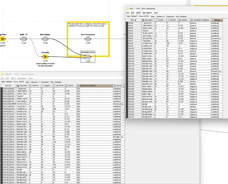Click integer icon of all Words column

(55, 86)
